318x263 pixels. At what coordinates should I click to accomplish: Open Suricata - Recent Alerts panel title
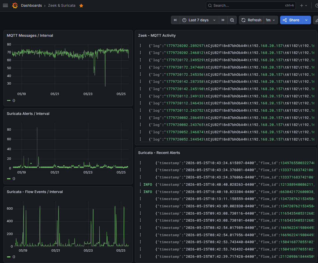coord(159,152)
